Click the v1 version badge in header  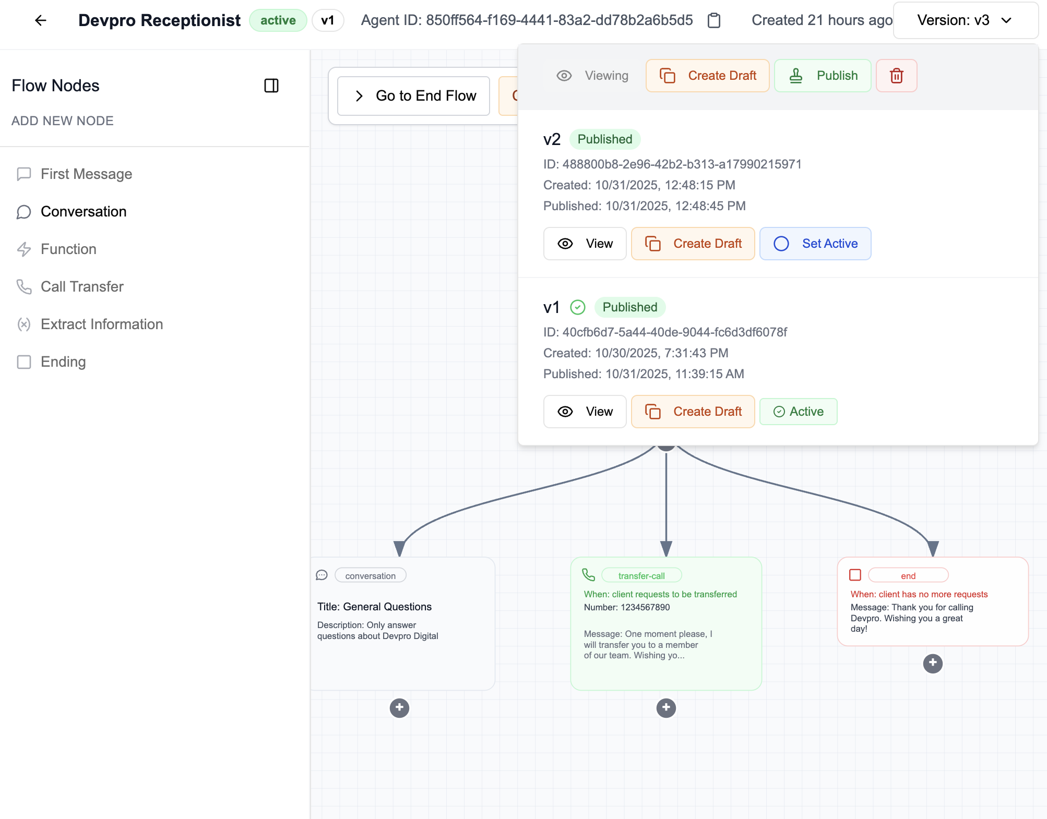coord(327,20)
